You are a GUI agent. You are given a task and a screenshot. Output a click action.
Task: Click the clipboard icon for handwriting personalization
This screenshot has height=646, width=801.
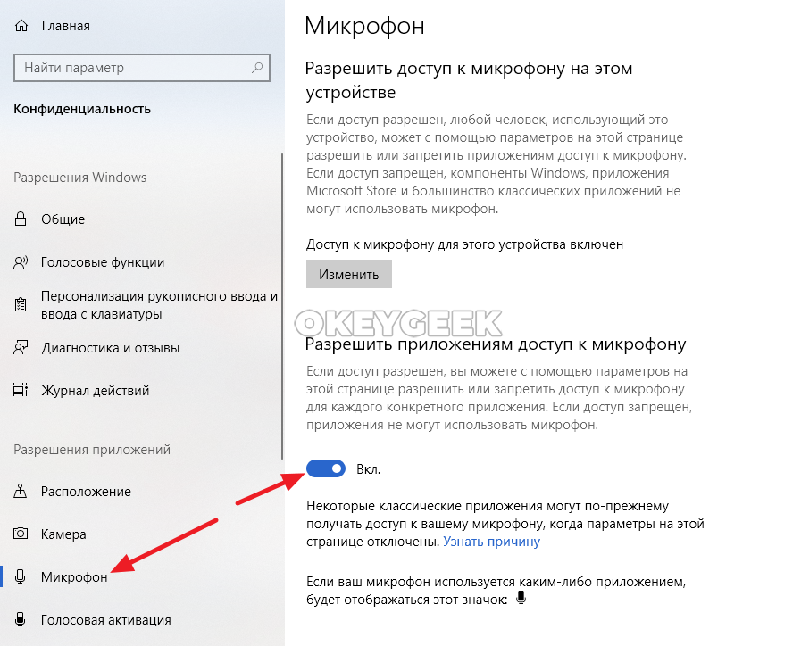(x=21, y=304)
